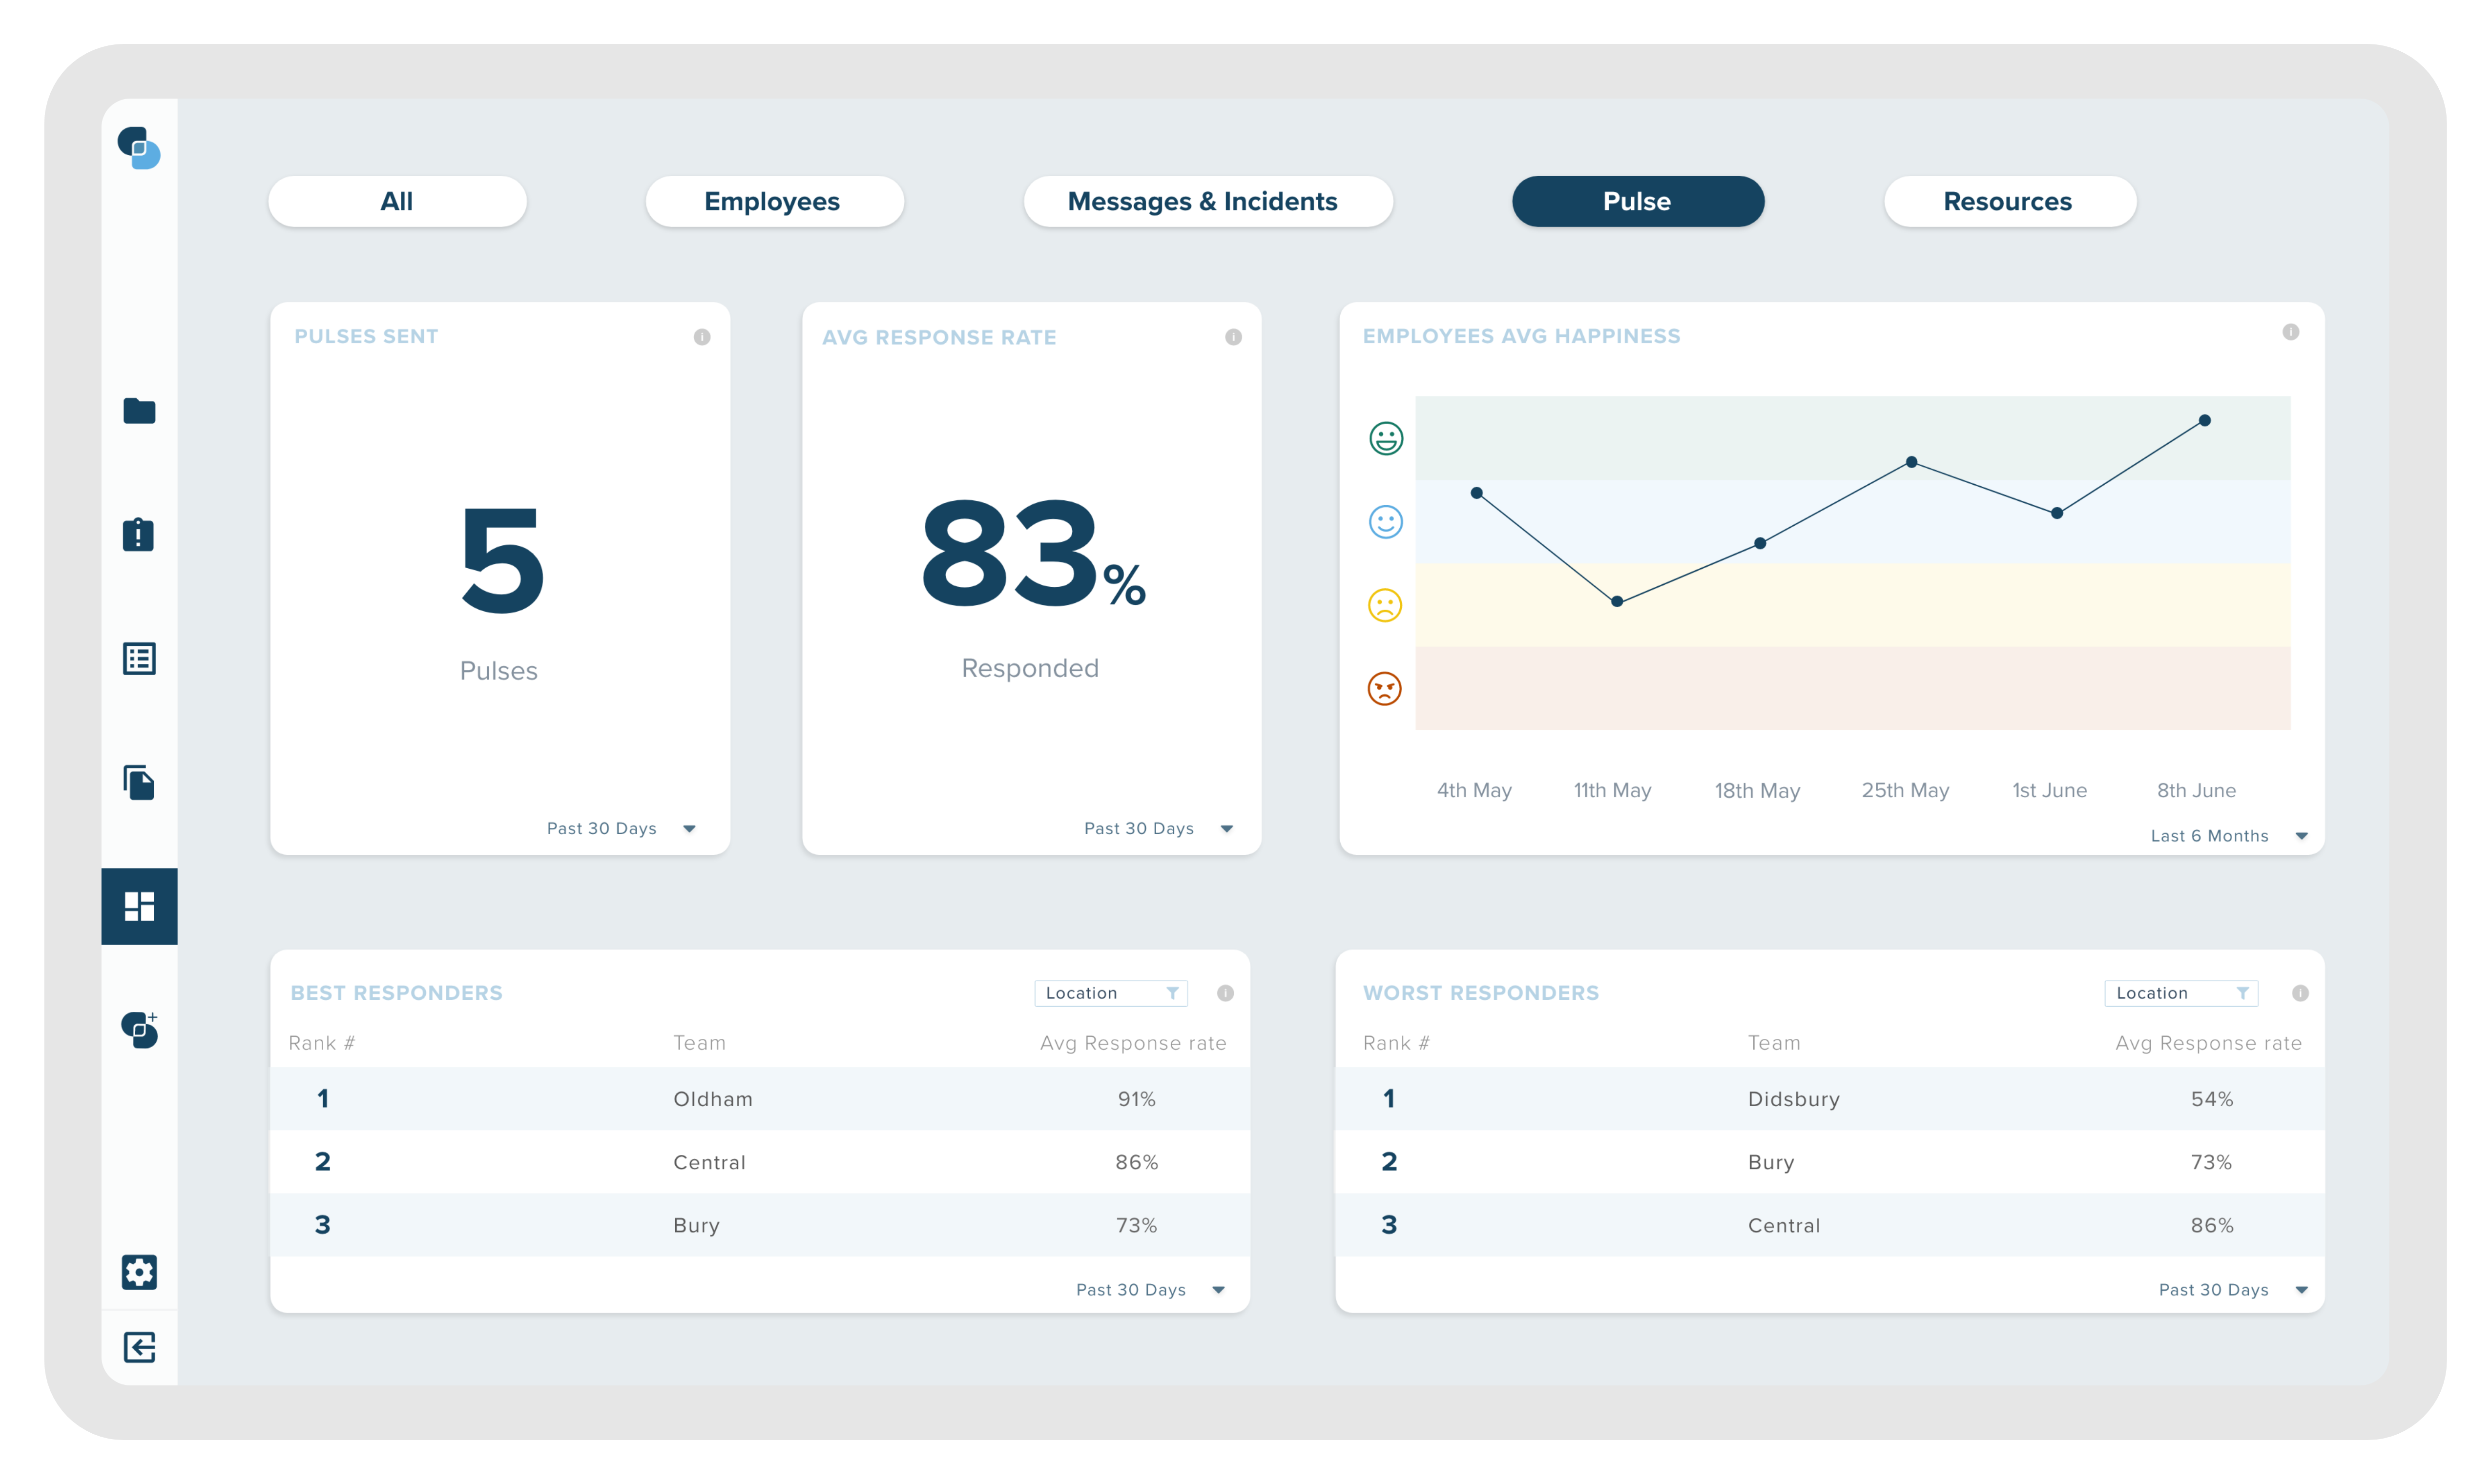2491x1484 pixels.
Task: Click the 91% response rate cell
Action: coord(1136,1098)
